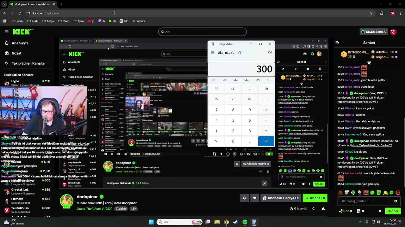Collapse the Sohbet chat panel with arrow icon
405x227 pixels.
(337, 43)
